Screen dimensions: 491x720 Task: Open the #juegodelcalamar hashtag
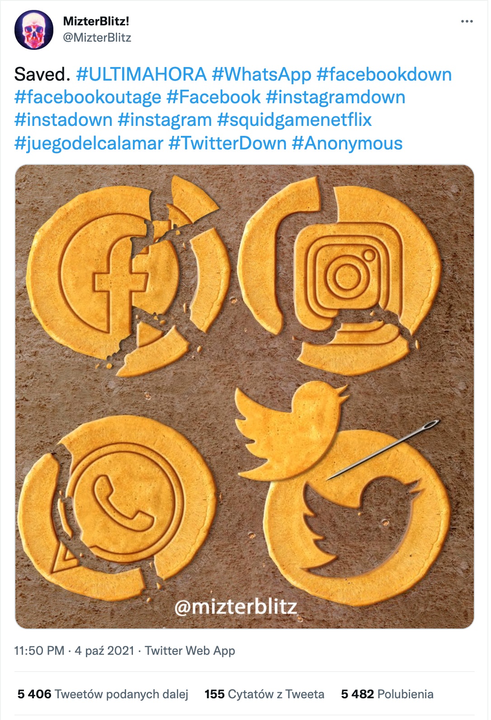click(x=89, y=143)
